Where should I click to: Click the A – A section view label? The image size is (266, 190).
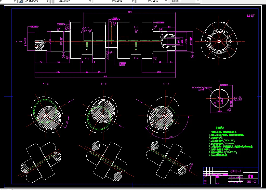click(46, 84)
